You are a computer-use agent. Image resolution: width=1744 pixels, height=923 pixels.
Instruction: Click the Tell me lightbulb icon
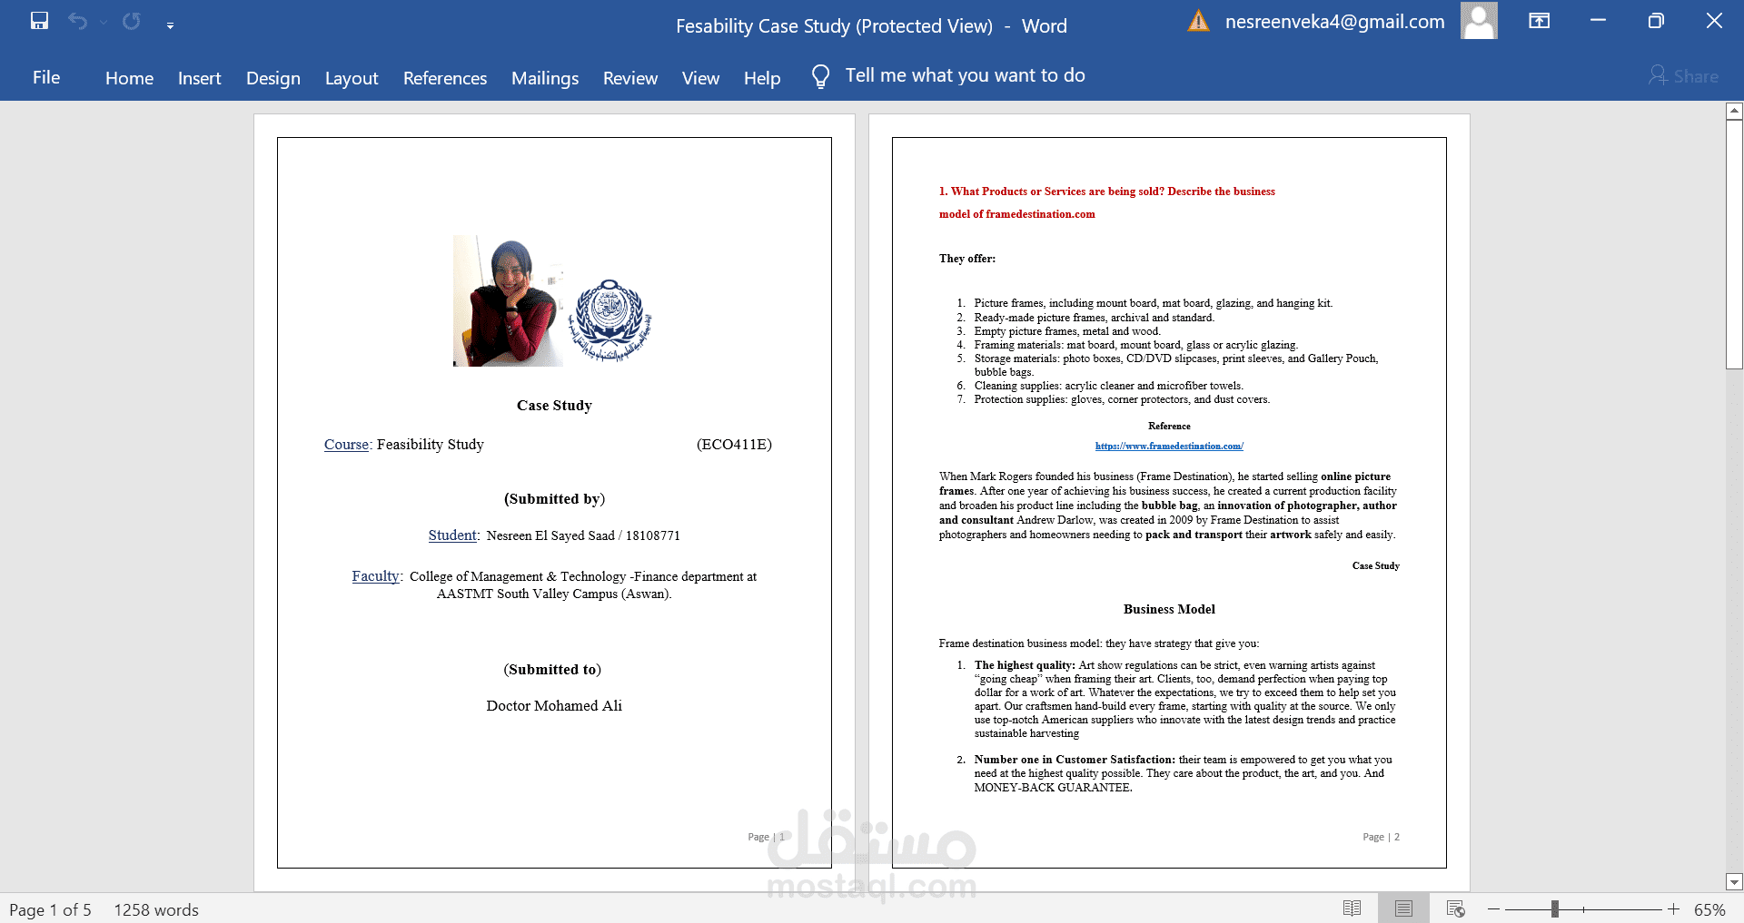(x=820, y=76)
